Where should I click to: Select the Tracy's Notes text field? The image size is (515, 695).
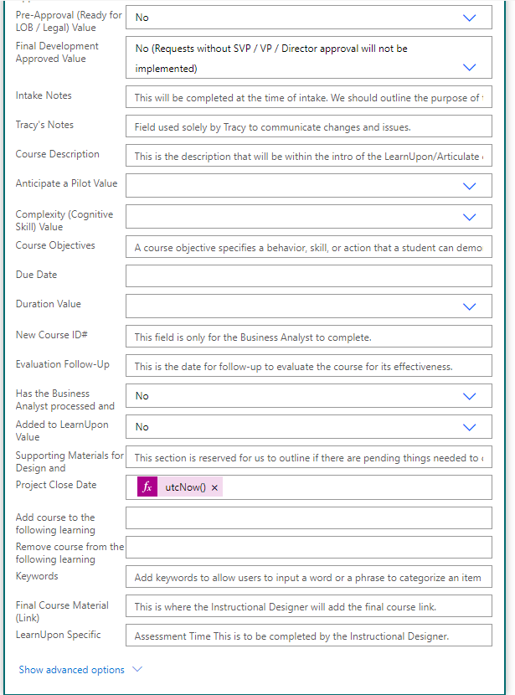(309, 126)
